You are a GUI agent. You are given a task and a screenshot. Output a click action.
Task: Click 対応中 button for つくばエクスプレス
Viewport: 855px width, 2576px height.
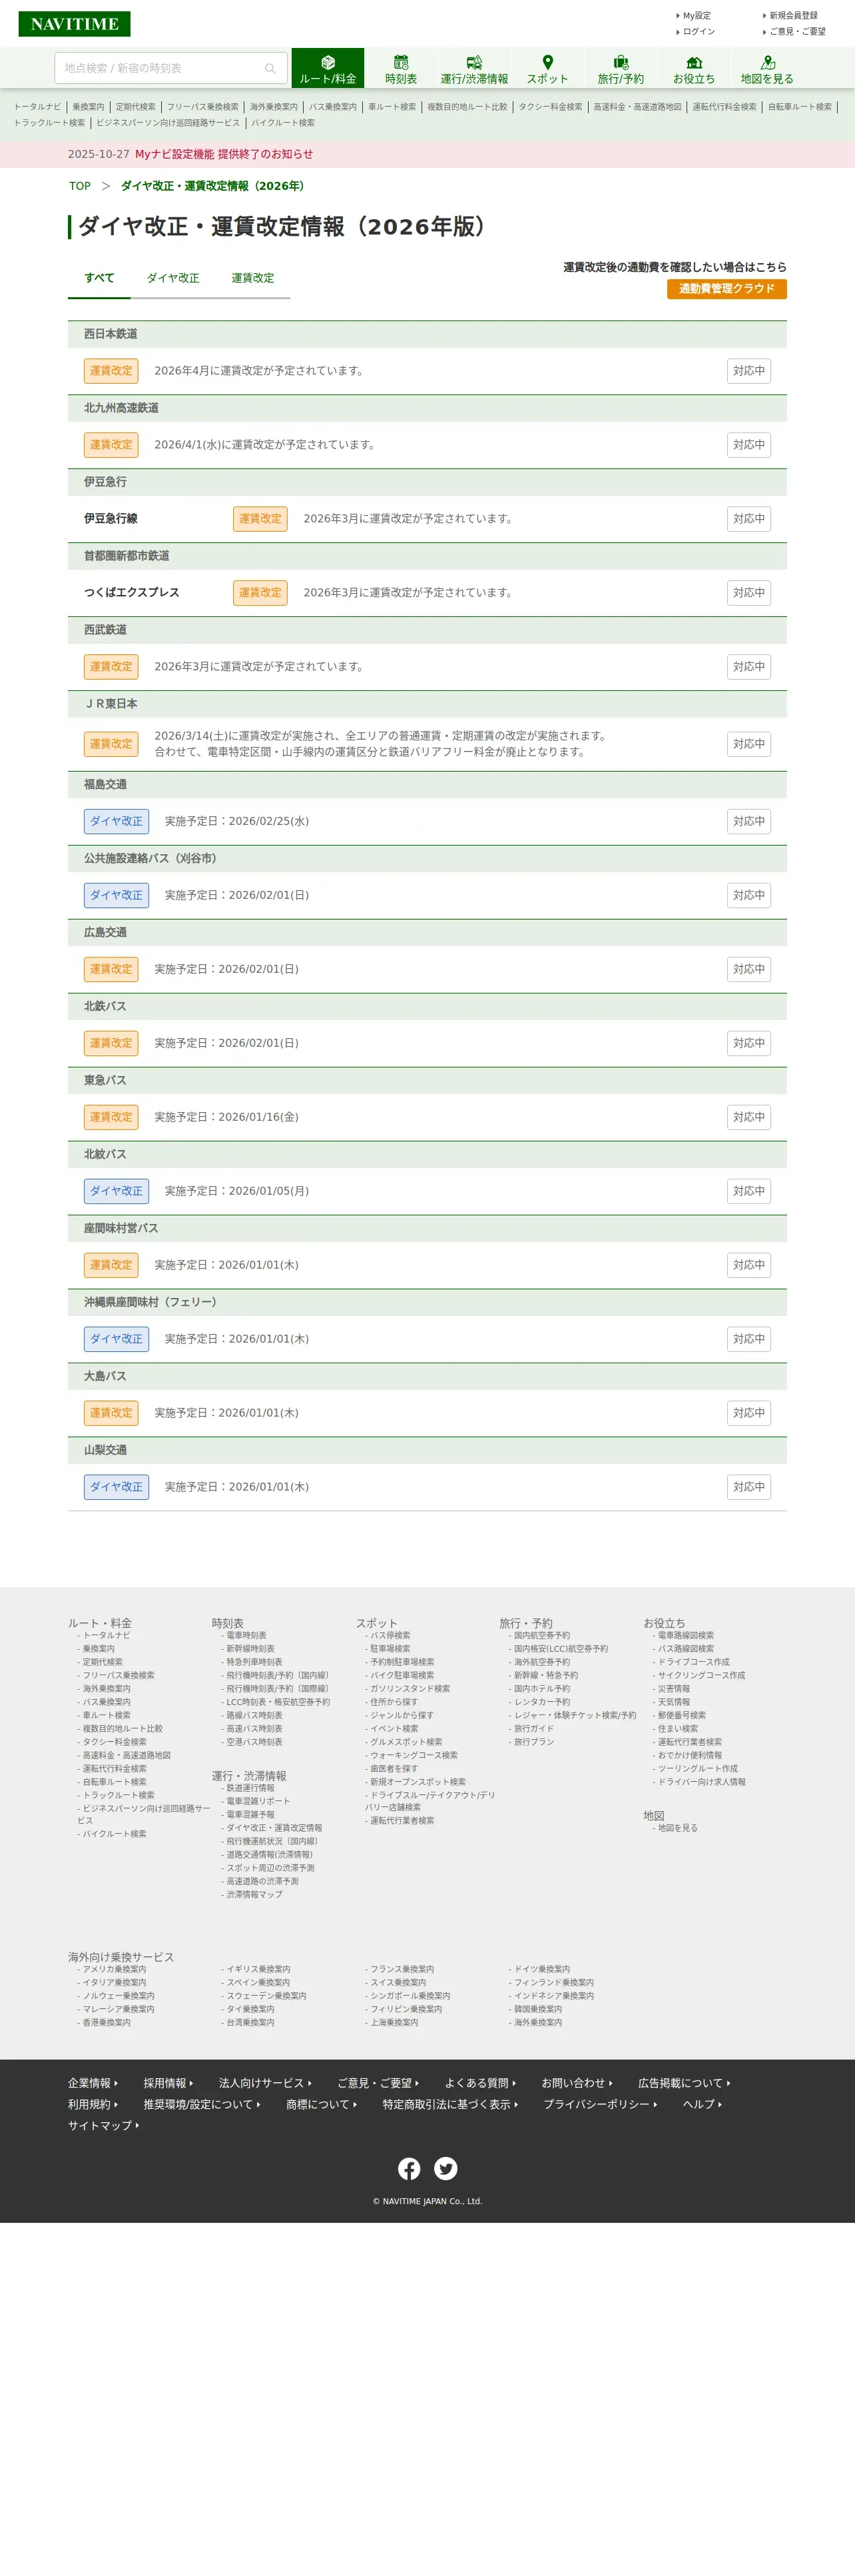coord(748,593)
